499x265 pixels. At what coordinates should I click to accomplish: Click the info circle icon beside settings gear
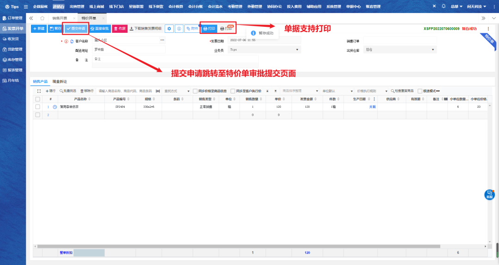pos(179,29)
